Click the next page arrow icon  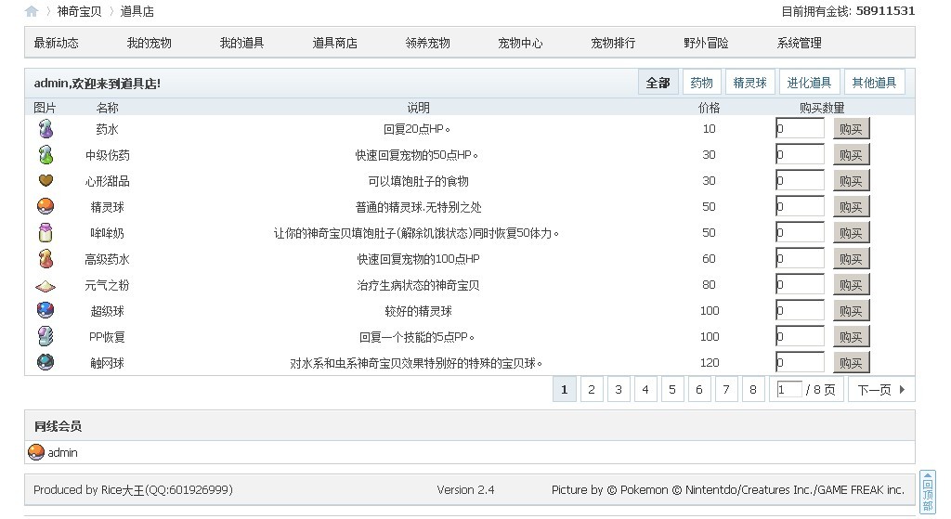(x=902, y=389)
